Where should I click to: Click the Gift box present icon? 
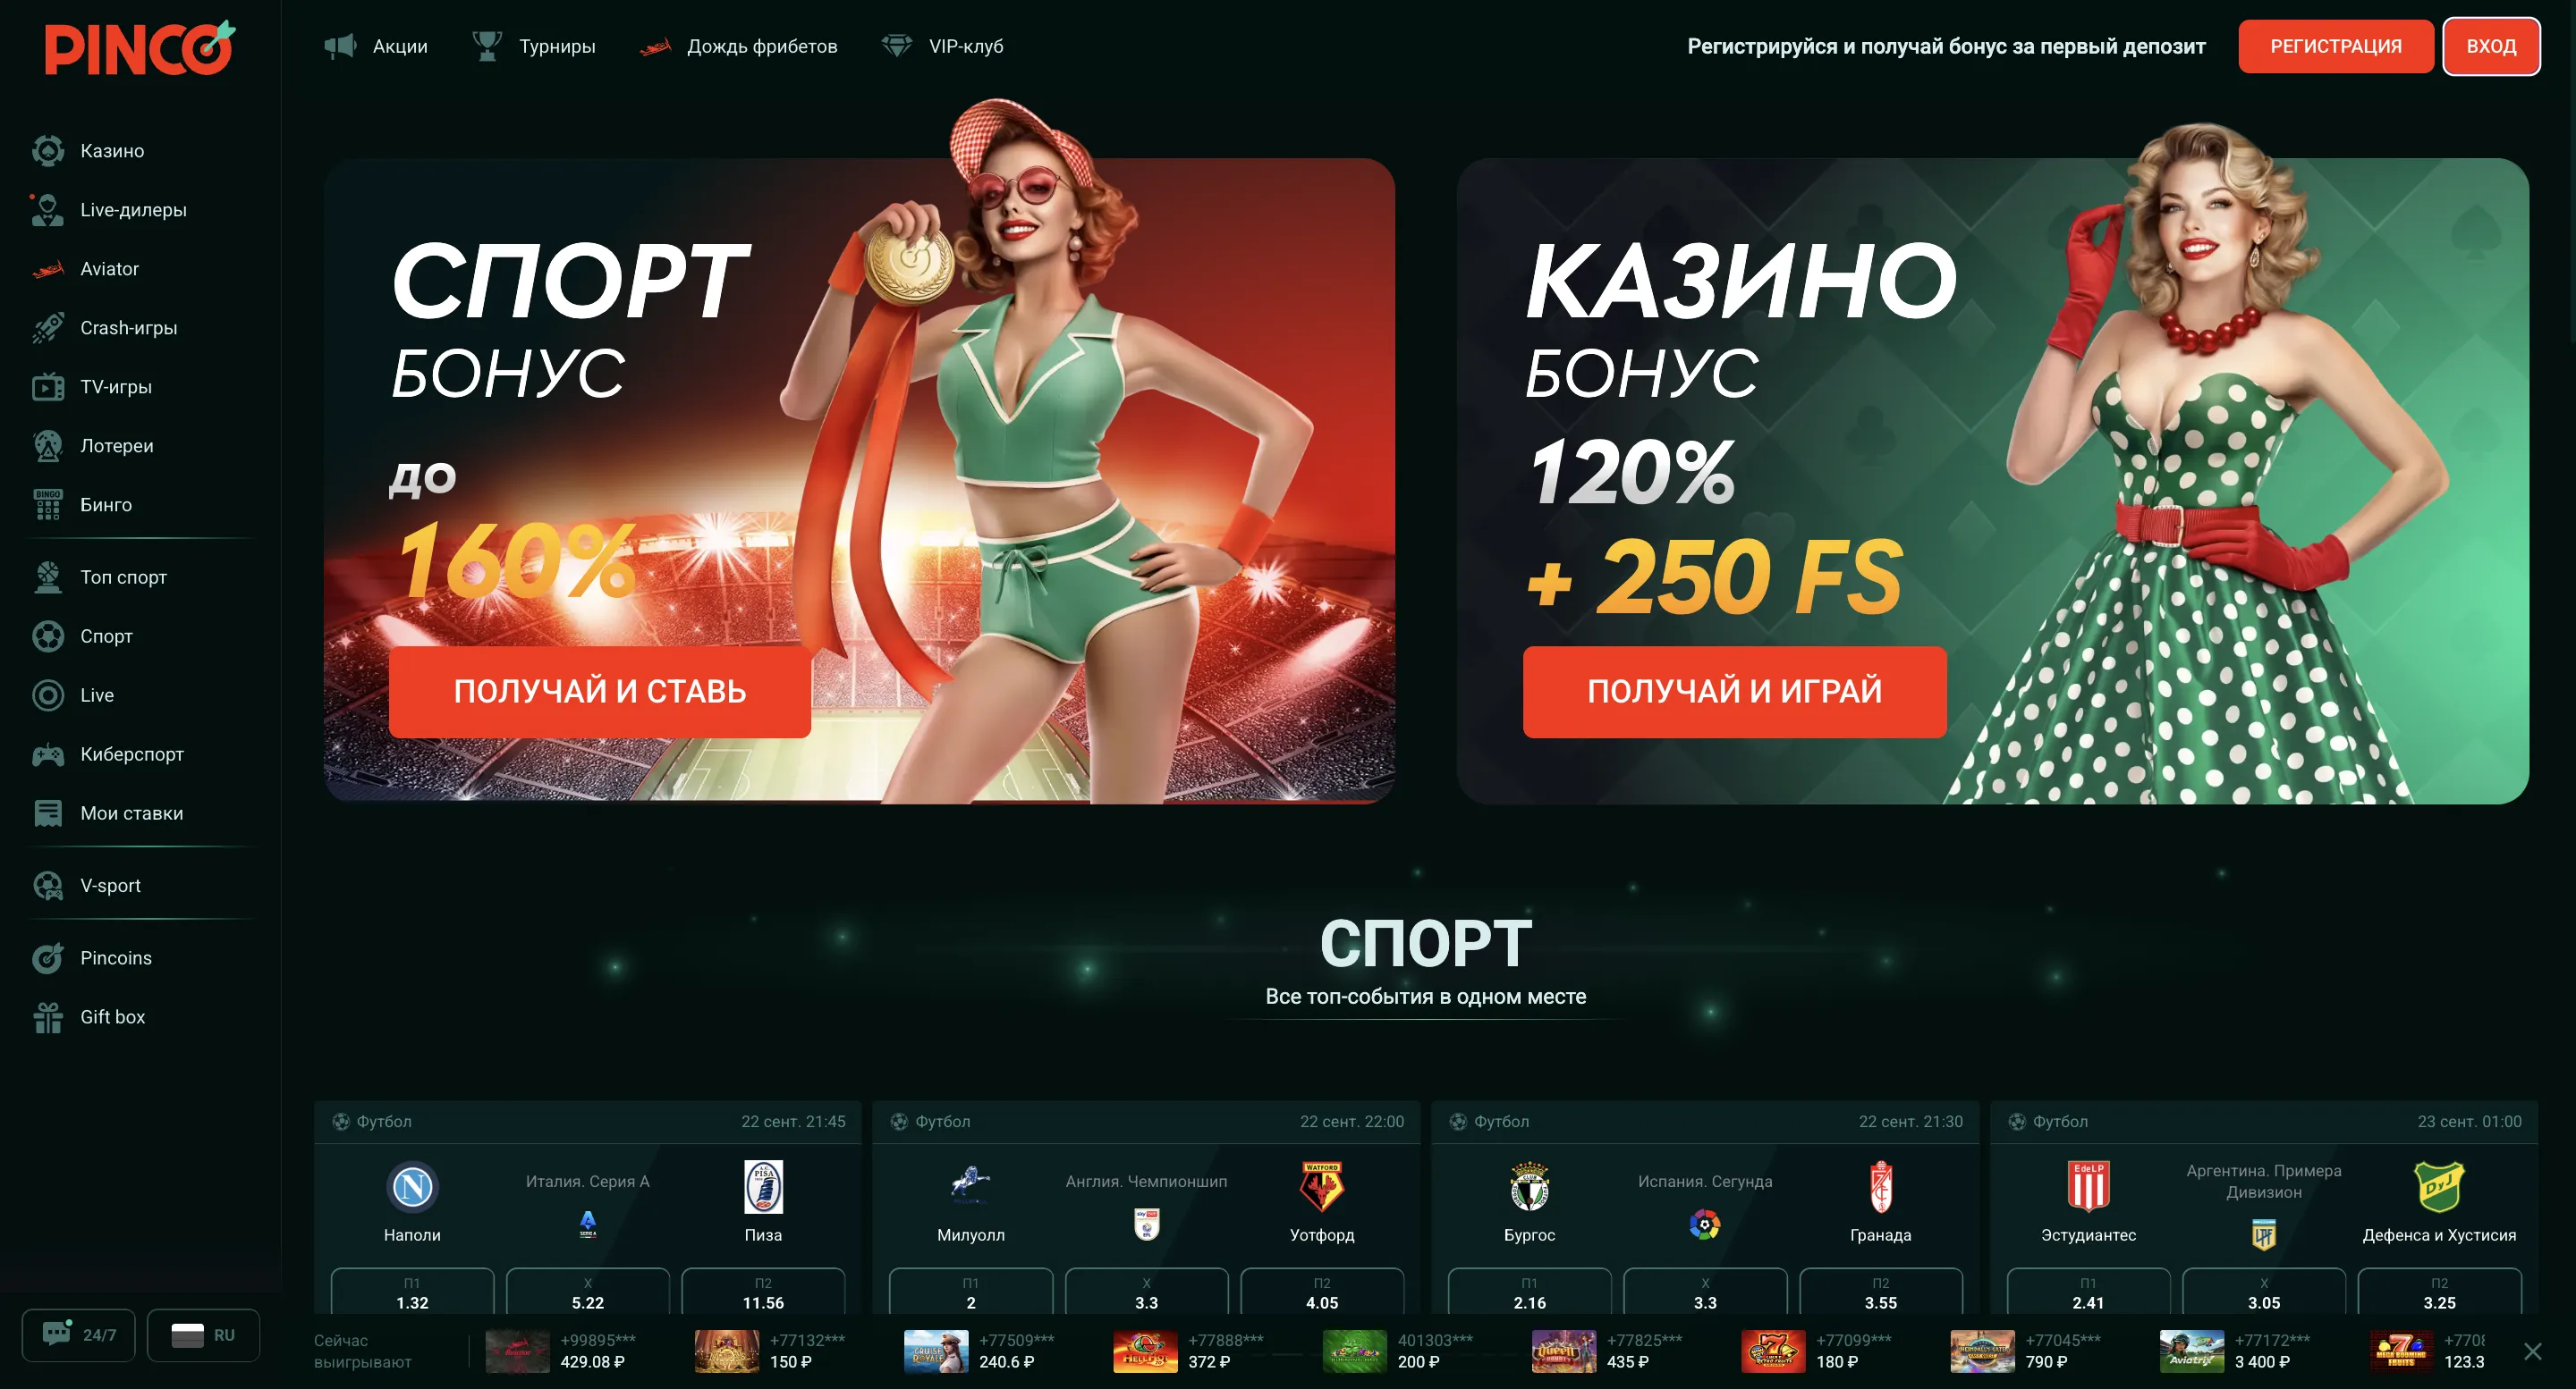[48, 1017]
